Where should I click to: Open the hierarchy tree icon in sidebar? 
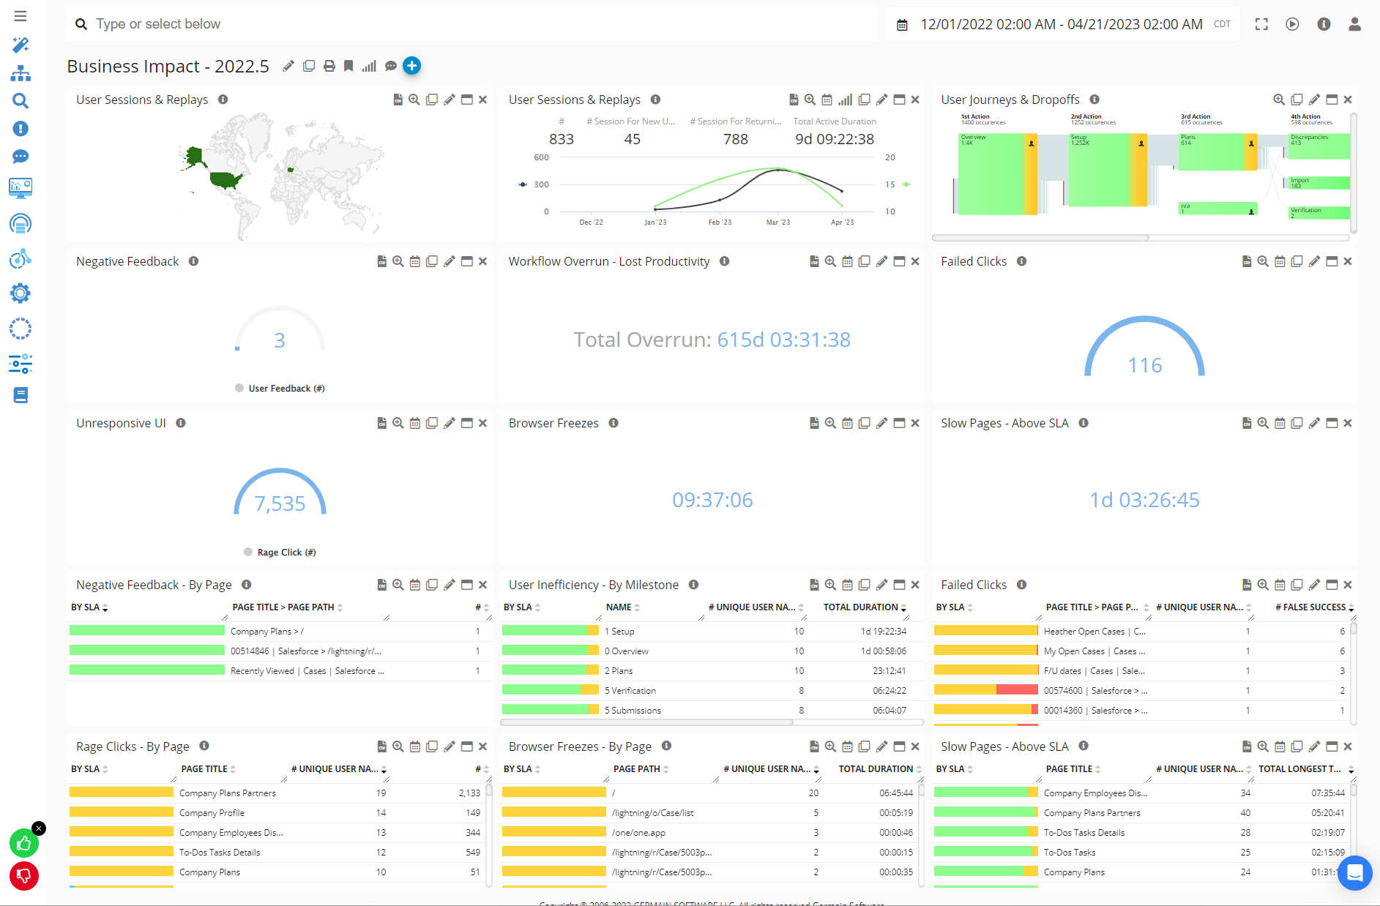pos(20,73)
